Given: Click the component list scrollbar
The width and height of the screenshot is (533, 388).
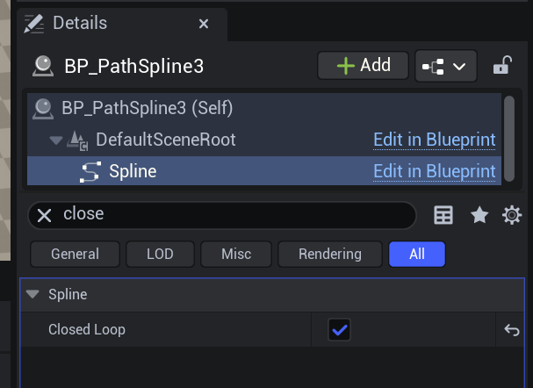Looking at the screenshot, I should coord(509,139).
